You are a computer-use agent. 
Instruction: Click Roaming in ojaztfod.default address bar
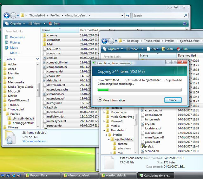pos(133,41)
